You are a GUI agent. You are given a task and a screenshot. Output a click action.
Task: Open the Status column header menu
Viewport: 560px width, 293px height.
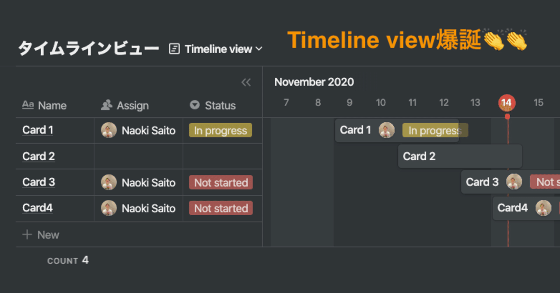(220, 105)
